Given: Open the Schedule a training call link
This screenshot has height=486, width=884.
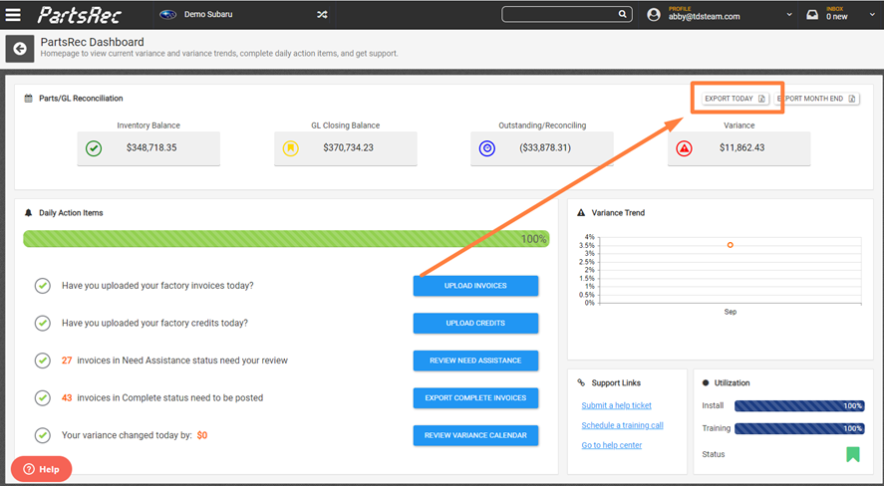Looking at the screenshot, I should [x=623, y=425].
